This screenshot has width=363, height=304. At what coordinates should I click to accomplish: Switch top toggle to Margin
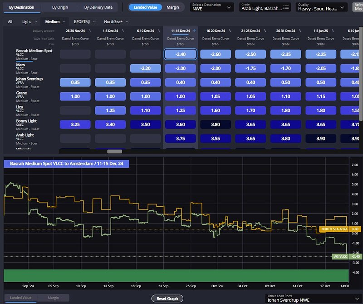tap(172, 7)
